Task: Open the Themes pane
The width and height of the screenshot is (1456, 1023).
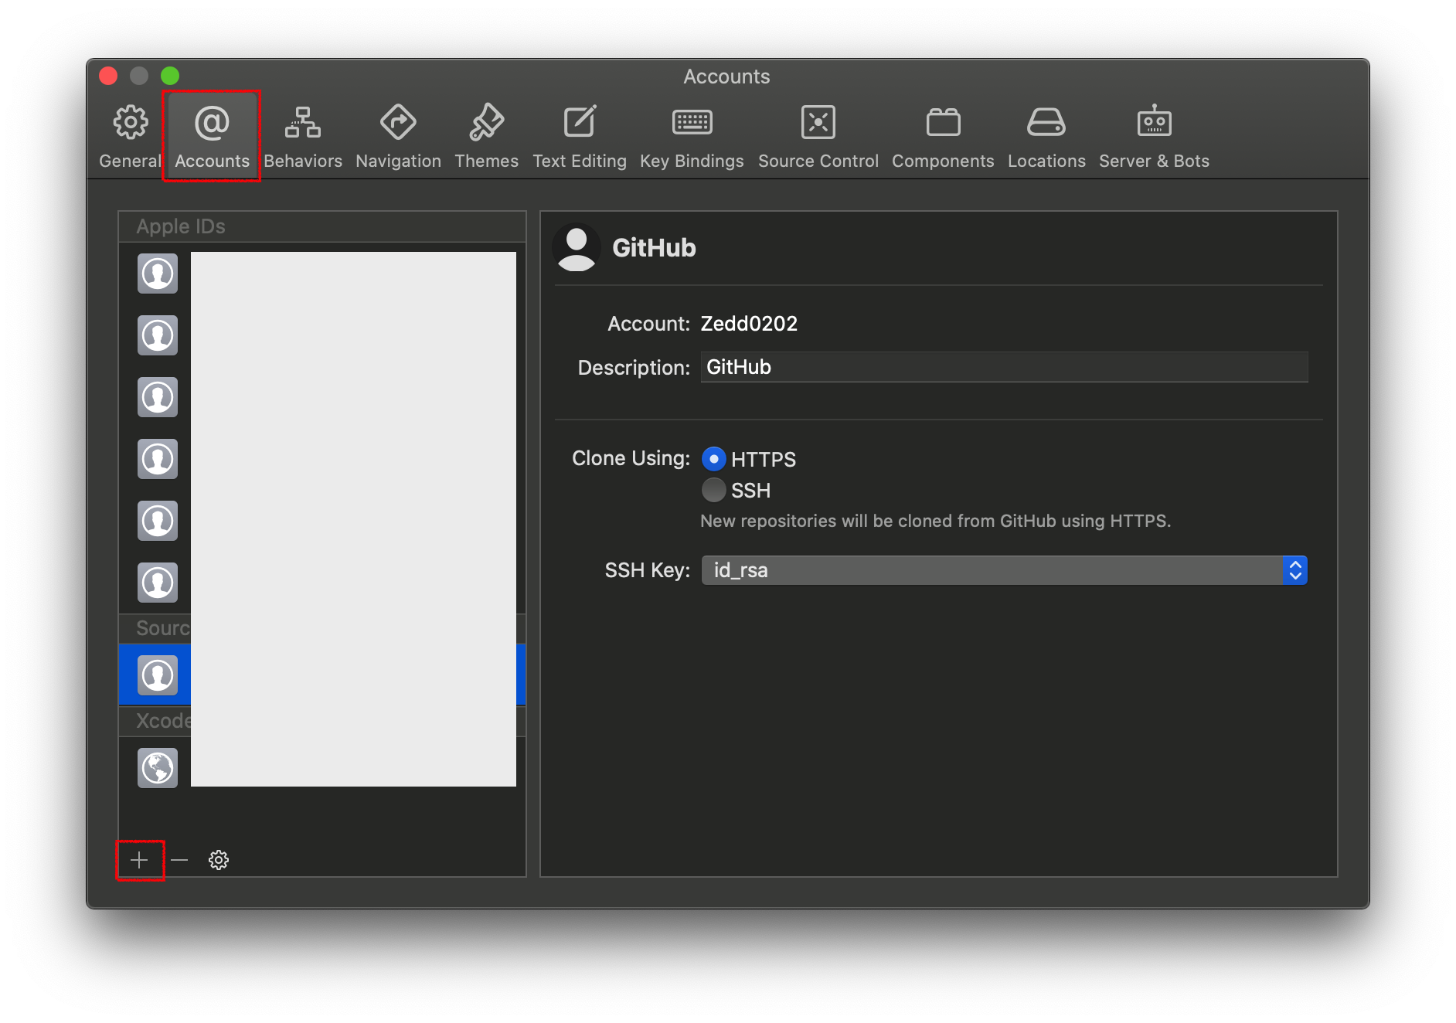Action: coord(486,137)
